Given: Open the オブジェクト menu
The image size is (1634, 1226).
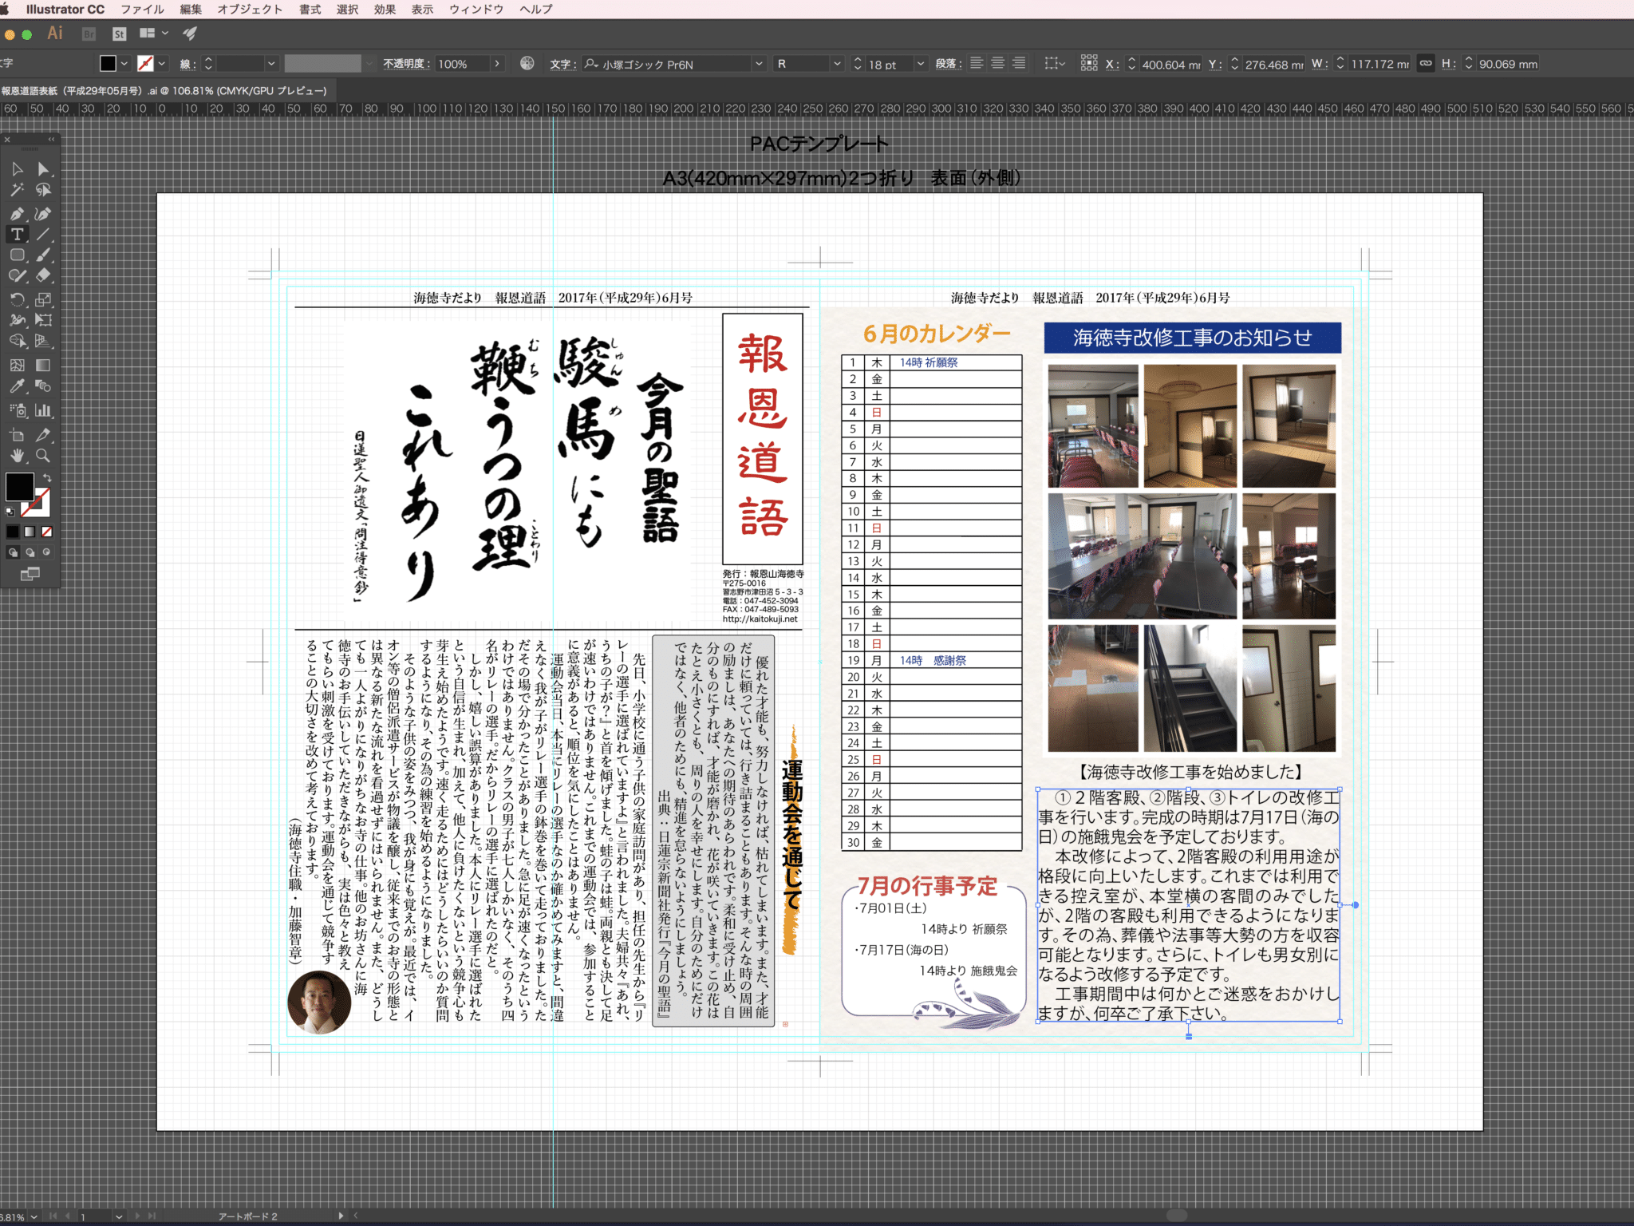Looking at the screenshot, I should click(250, 10).
